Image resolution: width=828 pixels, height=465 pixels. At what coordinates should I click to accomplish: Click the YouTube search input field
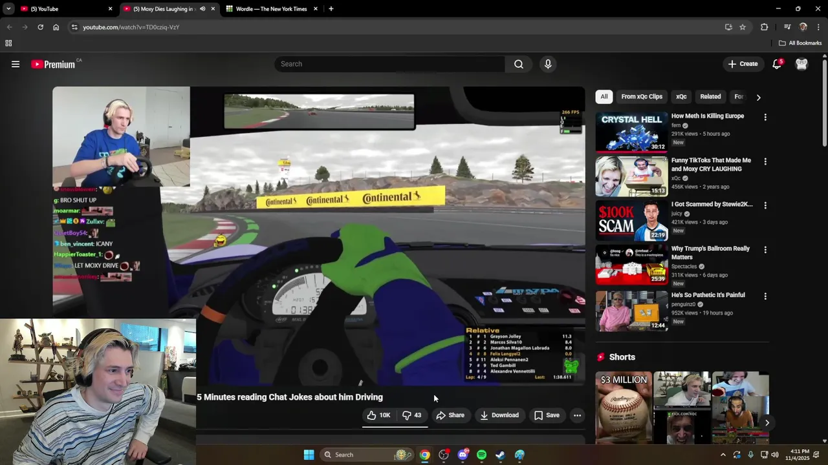pyautogui.click(x=389, y=64)
